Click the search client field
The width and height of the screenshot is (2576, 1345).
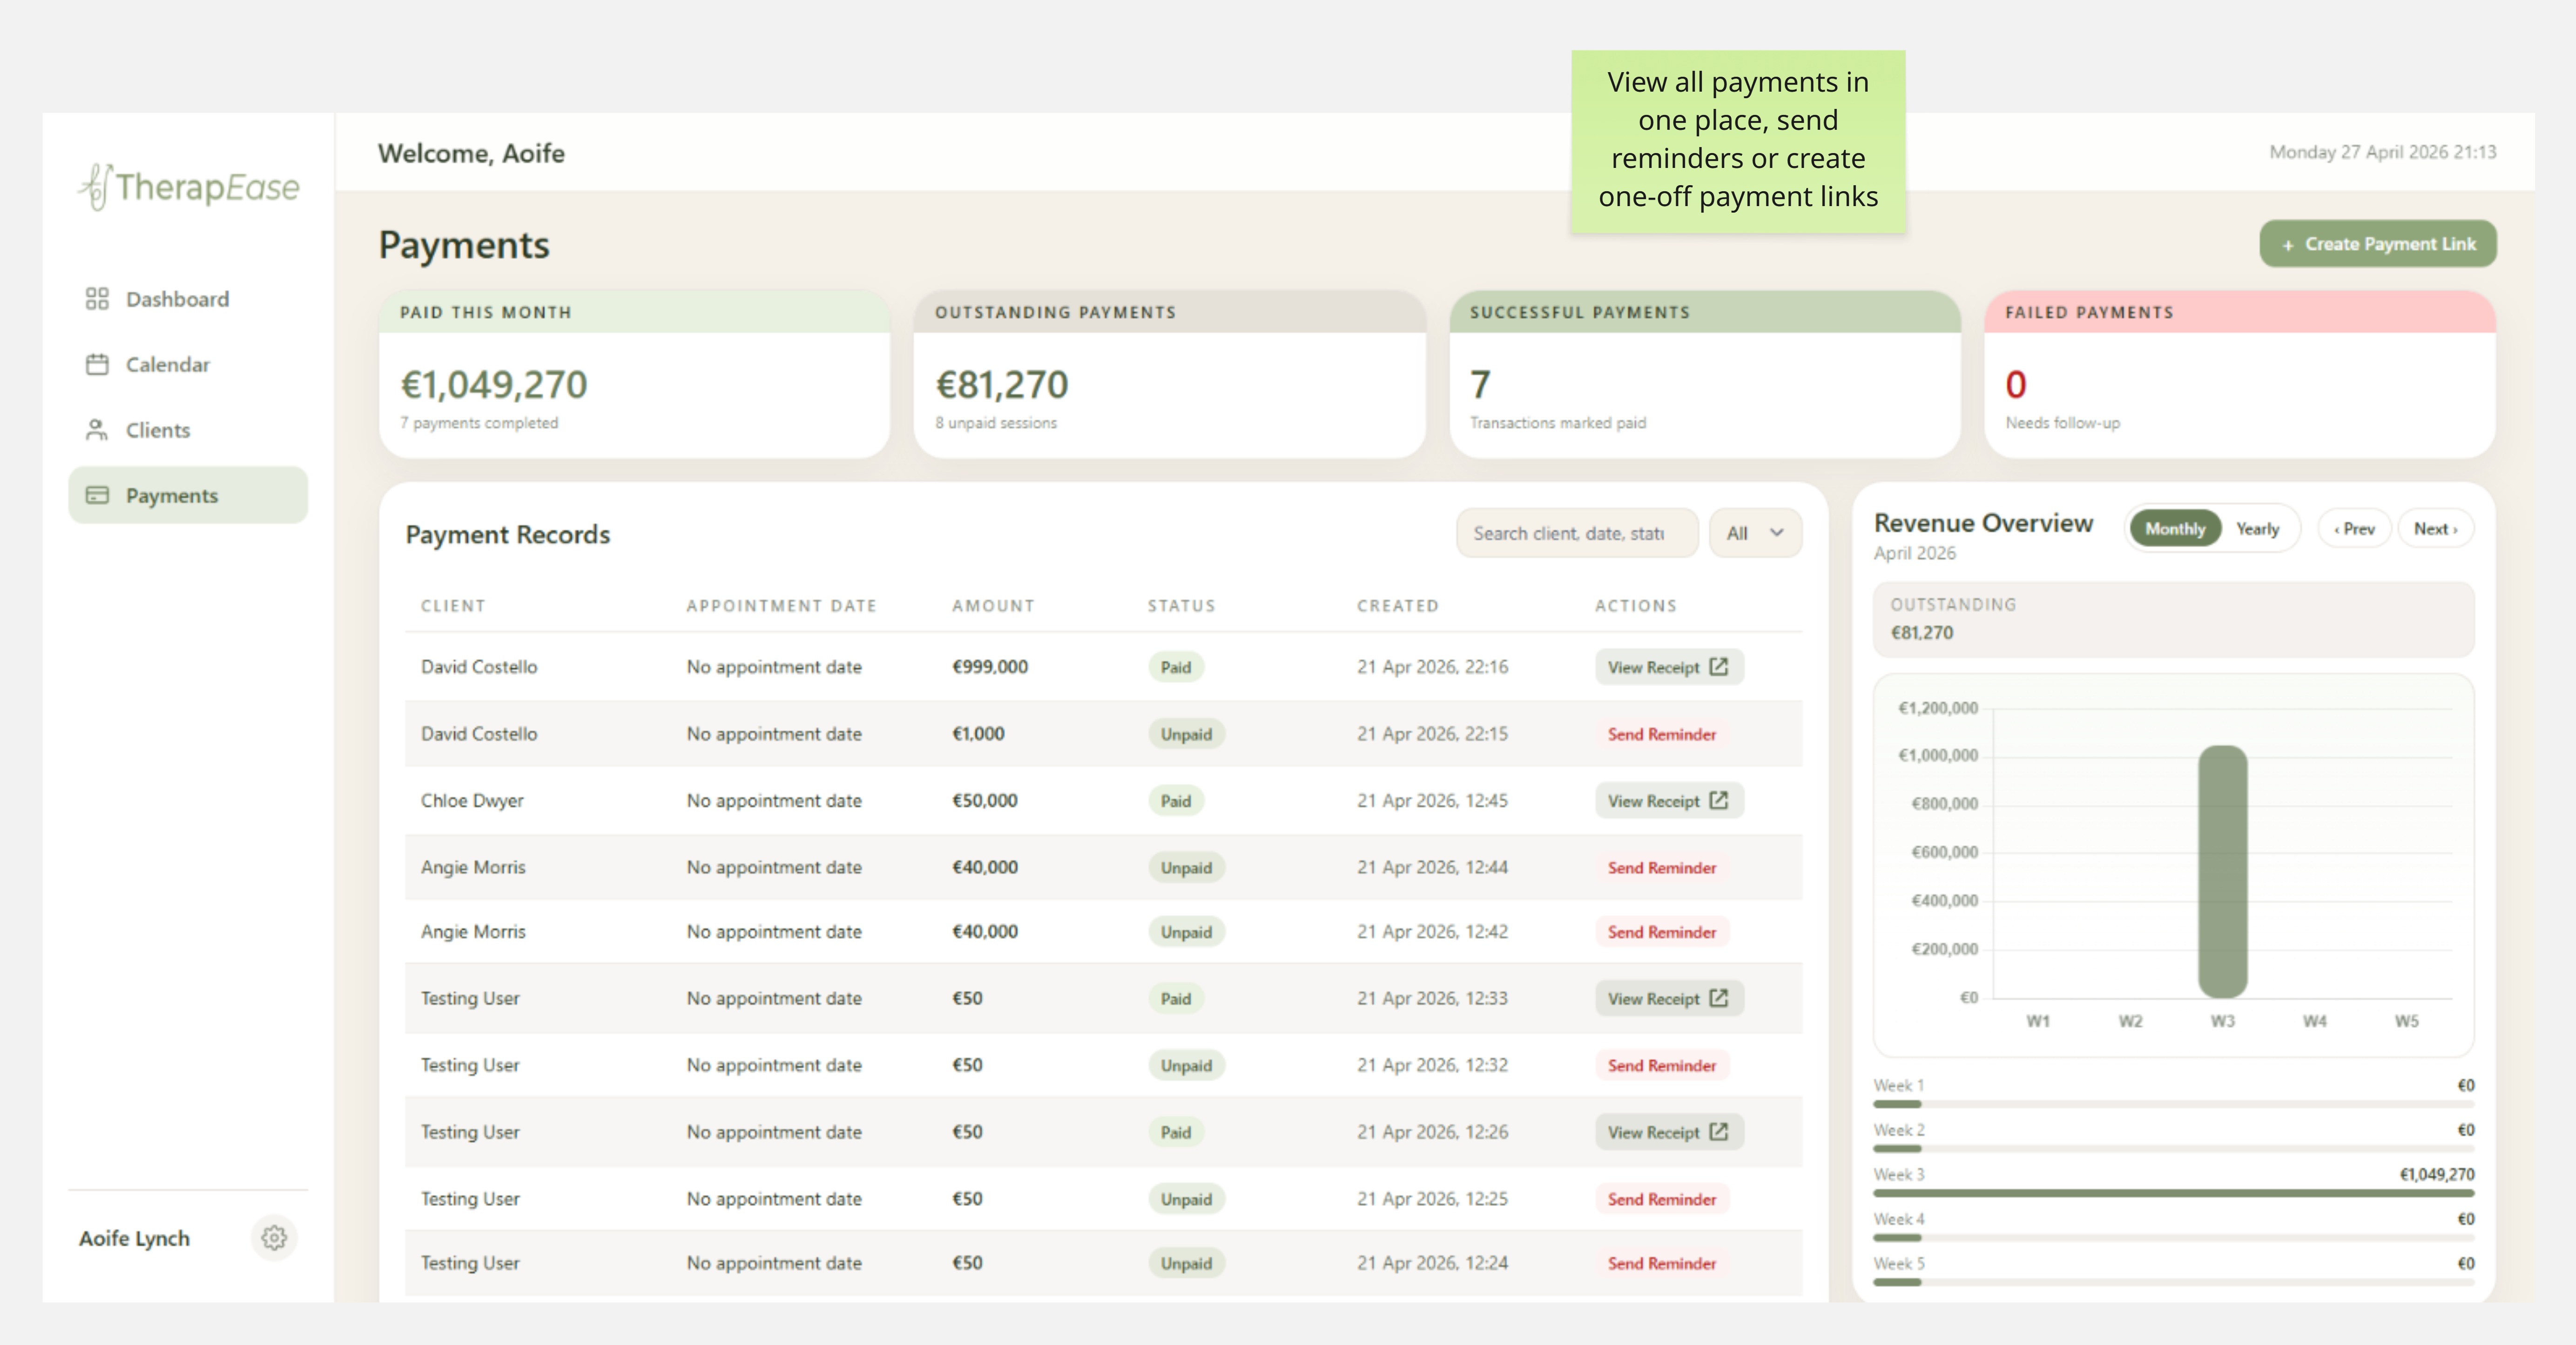click(1577, 534)
